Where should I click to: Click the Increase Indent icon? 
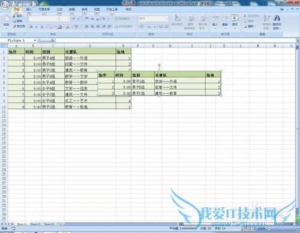click(109, 26)
